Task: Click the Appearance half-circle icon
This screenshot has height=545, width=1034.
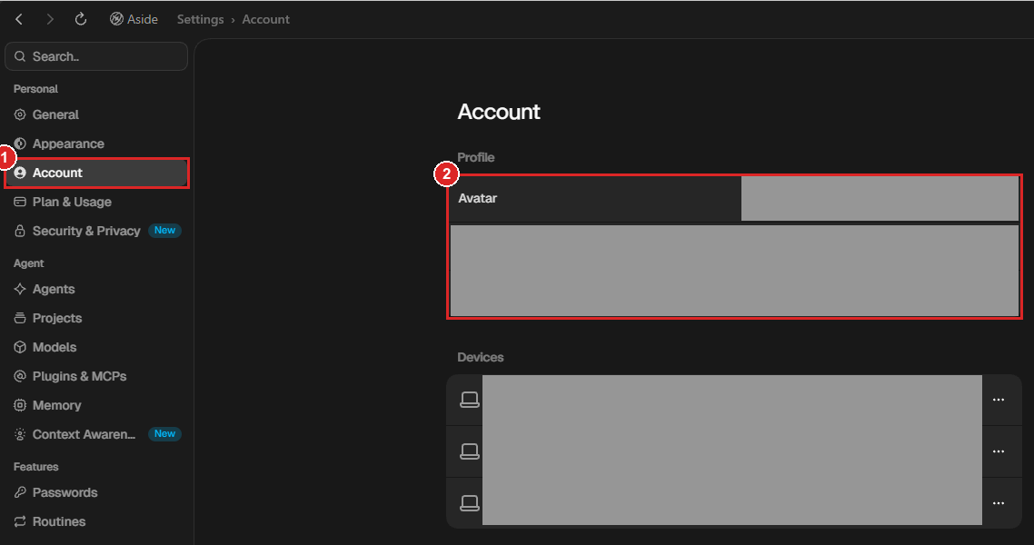Action: tap(20, 144)
